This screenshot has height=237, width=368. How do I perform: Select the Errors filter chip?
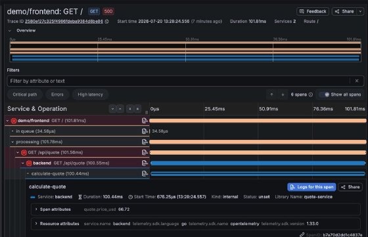pos(57,95)
